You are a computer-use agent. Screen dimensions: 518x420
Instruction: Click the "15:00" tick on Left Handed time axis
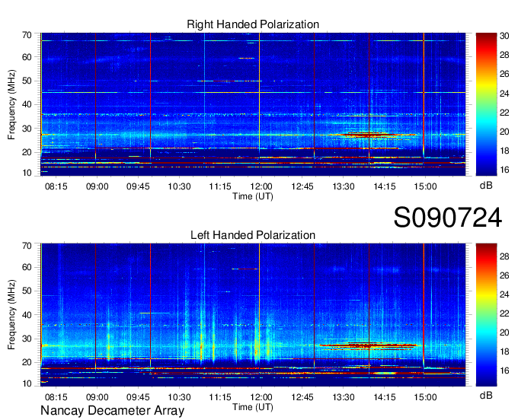[x=426, y=397]
